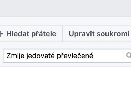Click the thin separator left of search icon
The image size is (131, 100).
tap(123, 56)
